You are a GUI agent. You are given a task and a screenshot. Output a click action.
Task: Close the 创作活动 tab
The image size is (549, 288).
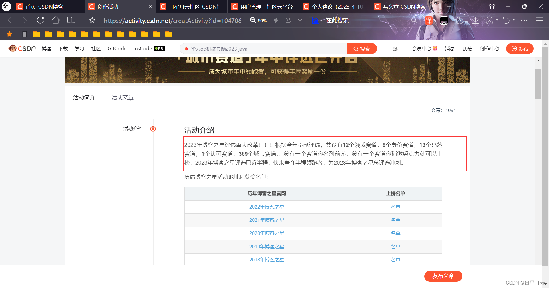click(x=151, y=7)
